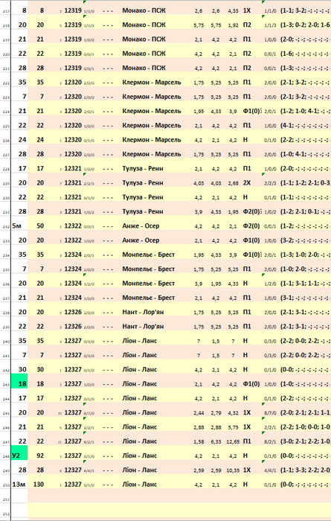331x521 pixels.
Task: Select the cell containing 50
Action: 40,226
